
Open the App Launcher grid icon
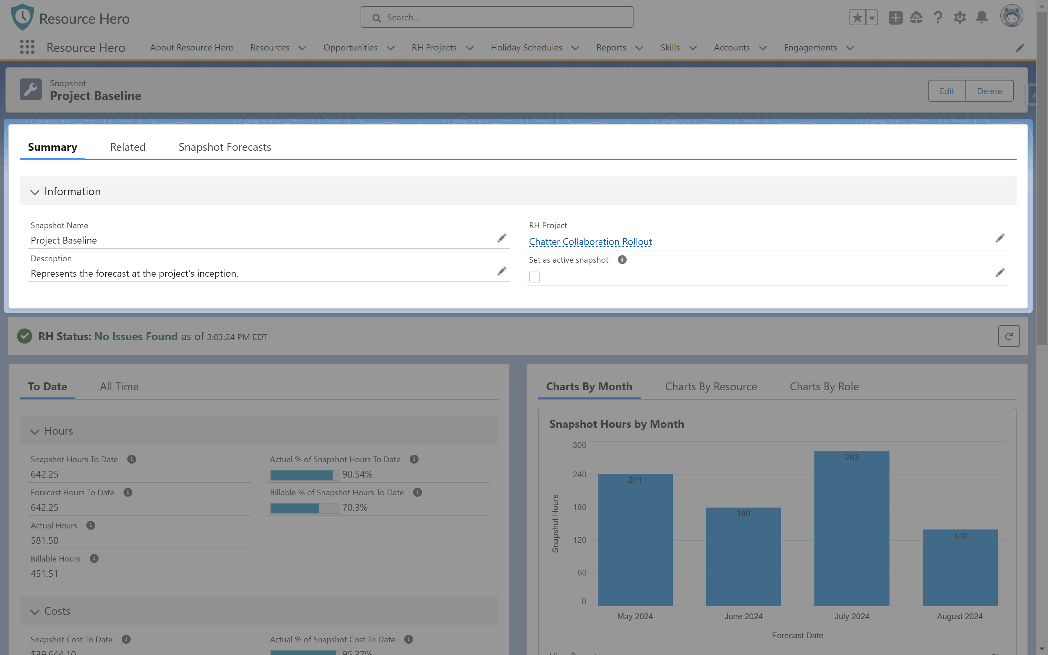pos(27,47)
